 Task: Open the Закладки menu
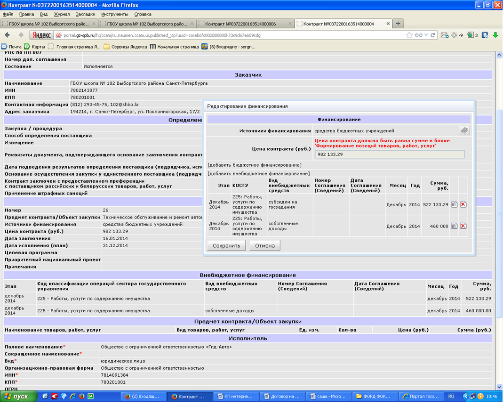point(85,14)
